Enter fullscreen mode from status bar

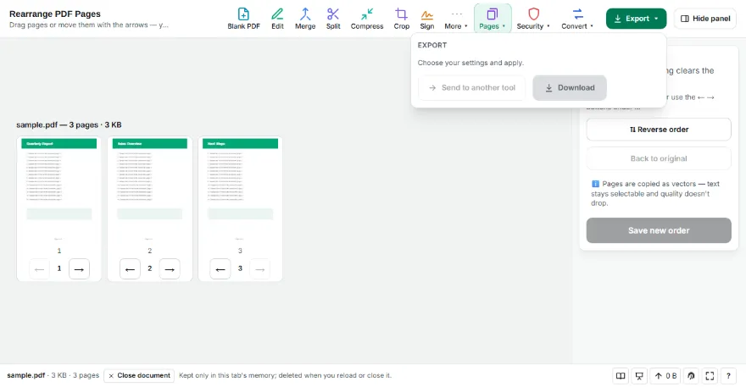tap(710, 376)
